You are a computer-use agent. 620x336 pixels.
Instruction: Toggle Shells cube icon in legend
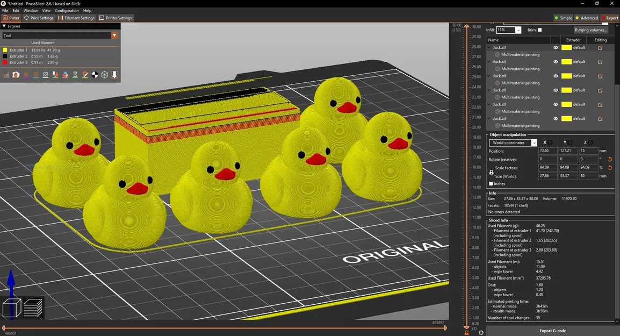pos(105,75)
